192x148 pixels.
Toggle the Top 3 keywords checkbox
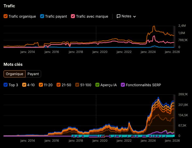6,85
